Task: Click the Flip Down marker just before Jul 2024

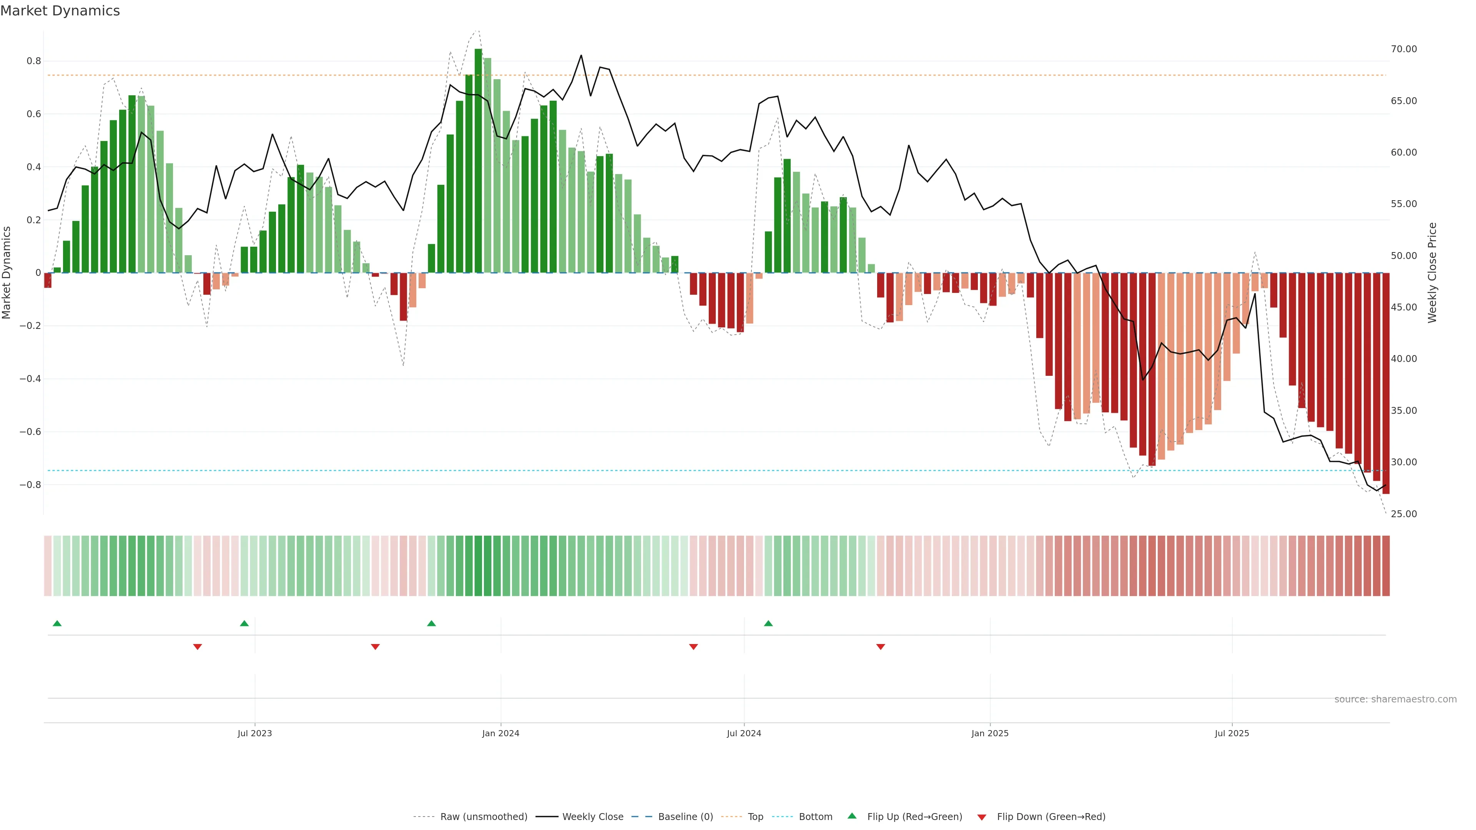Action: click(693, 647)
